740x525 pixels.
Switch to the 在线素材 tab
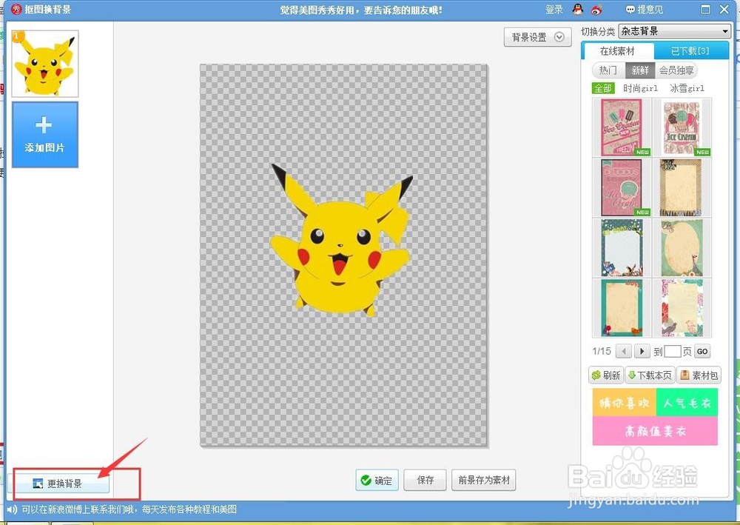617,51
